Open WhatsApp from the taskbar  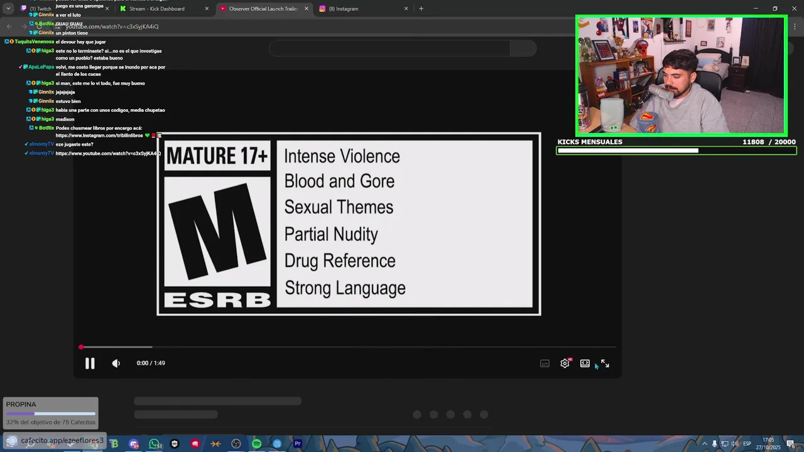(155, 444)
